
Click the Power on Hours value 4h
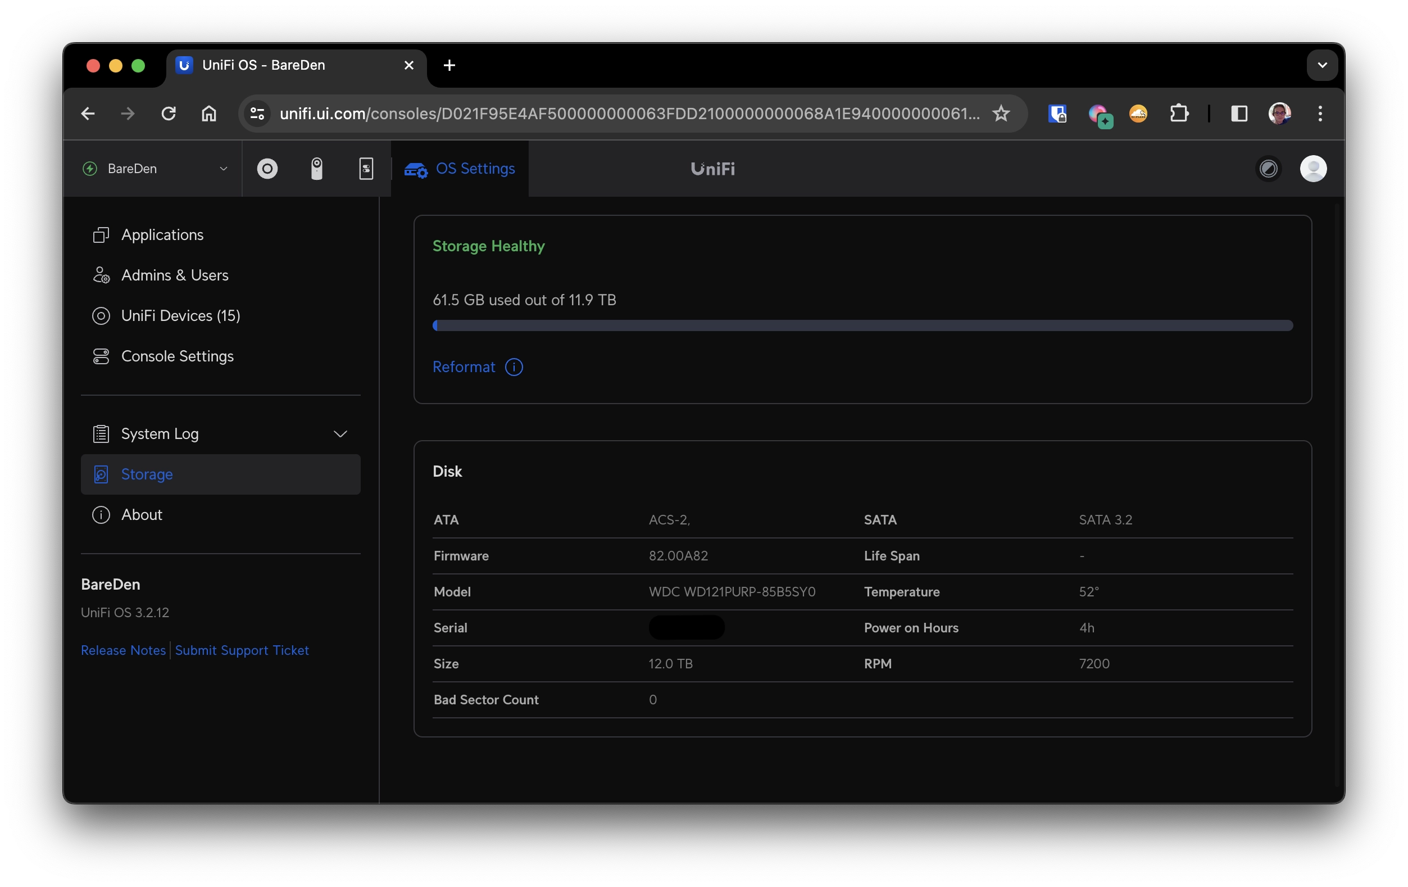point(1087,627)
